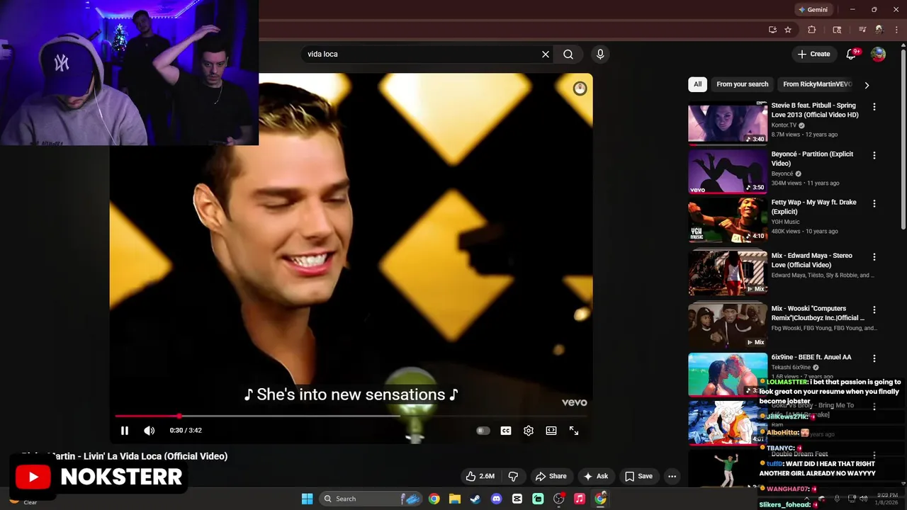
Task: Open Apple Music from the taskbar
Action: pos(579,499)
